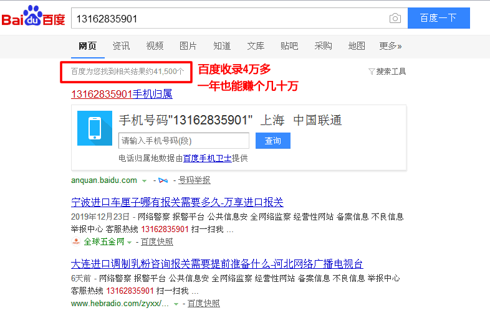Viewport: 490px width, 313px height.
Task: Open the 宁波进口车厘子 result link
Action: 177,202
